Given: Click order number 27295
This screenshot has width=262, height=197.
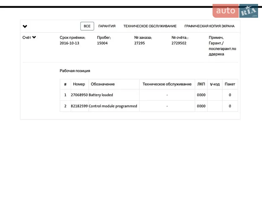Looking at the screenshot, I should (x=140, y=43).
